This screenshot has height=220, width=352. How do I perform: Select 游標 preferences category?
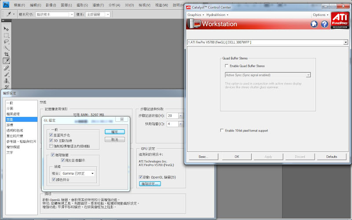pos(22,125)
